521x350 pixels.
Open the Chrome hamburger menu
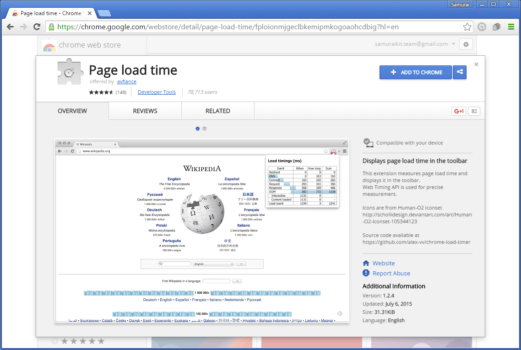511,27
